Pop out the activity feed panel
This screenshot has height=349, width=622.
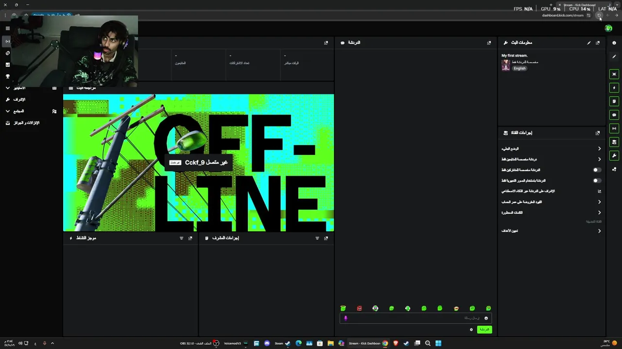(190, 238)
